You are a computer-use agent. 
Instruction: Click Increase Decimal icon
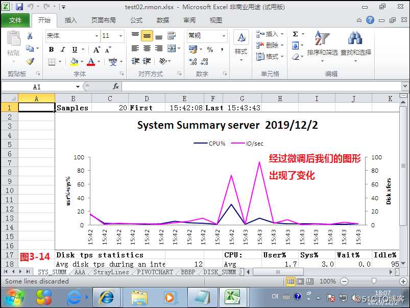pyautogui.click(x=193, y=62)
